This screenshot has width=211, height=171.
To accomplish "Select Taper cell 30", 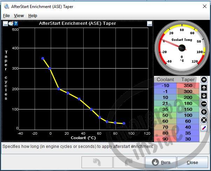I will [188, 139].
